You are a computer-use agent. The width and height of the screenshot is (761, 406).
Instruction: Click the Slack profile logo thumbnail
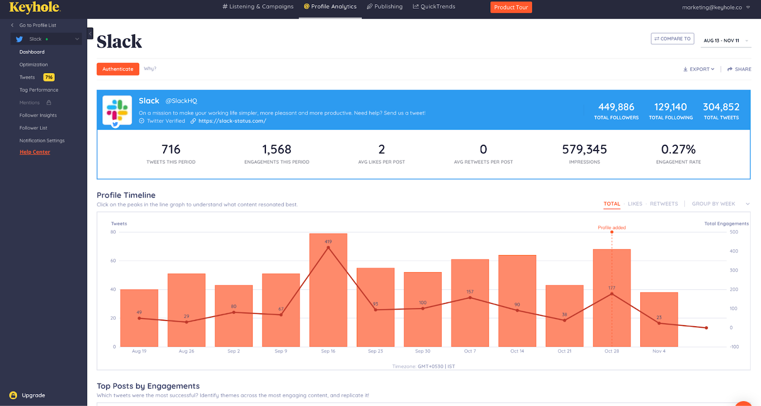(x=117, y=110)
